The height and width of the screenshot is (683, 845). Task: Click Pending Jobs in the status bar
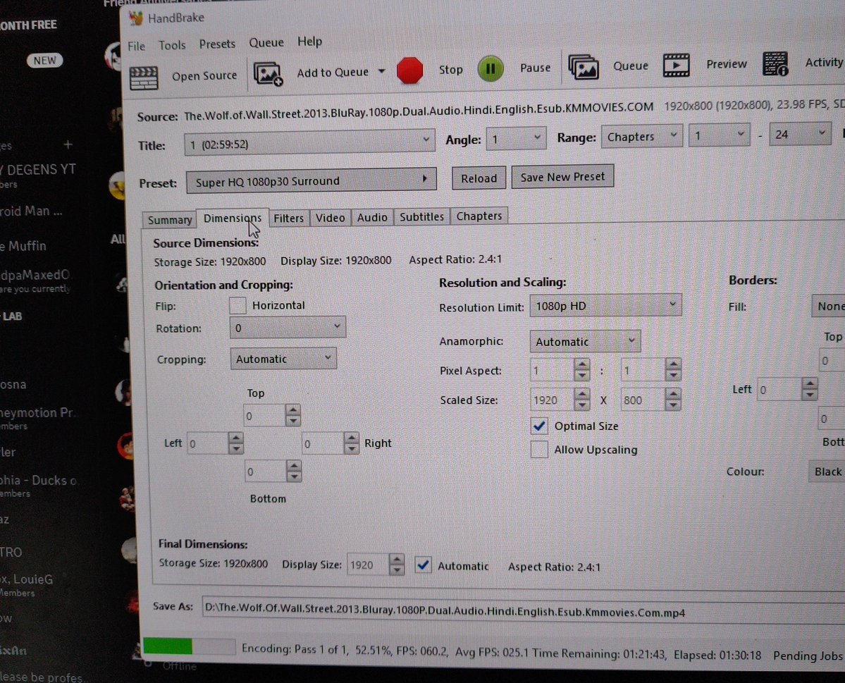808,656
